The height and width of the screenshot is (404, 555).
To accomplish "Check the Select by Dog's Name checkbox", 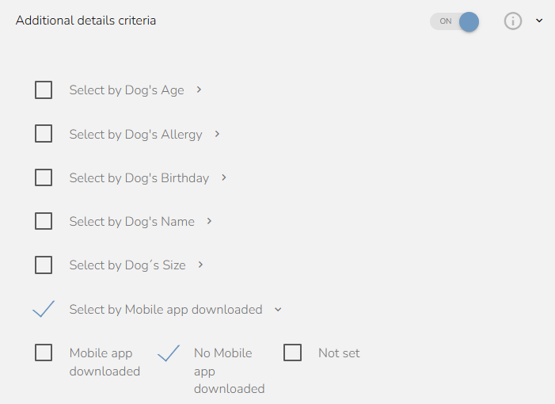I will (44, 221).
